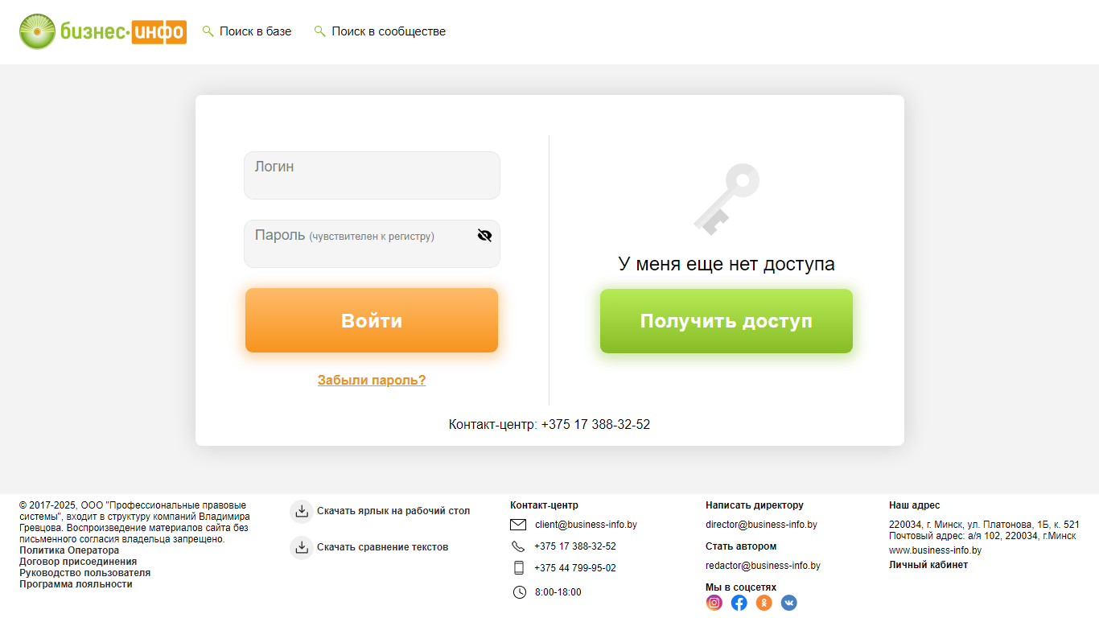Click the Написать директору heading
1099x618 pixels.
point(755,505)
